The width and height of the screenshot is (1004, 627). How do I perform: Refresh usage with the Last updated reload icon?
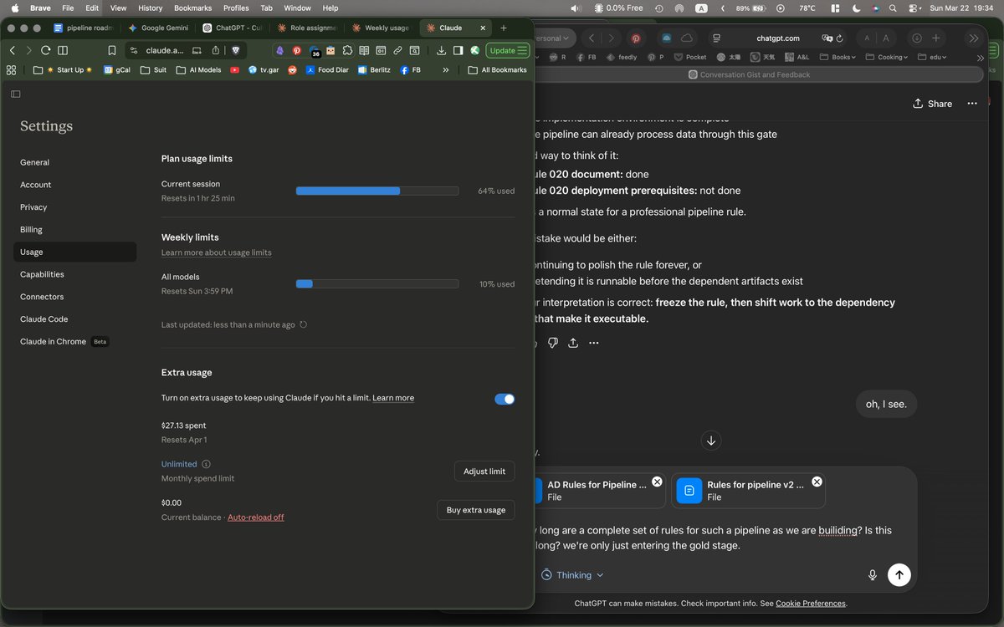pos(303,324)
